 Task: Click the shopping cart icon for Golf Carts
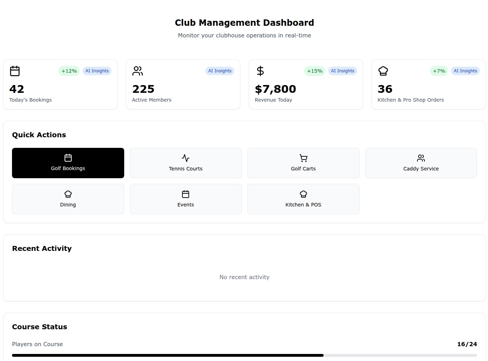coord(303,158)
